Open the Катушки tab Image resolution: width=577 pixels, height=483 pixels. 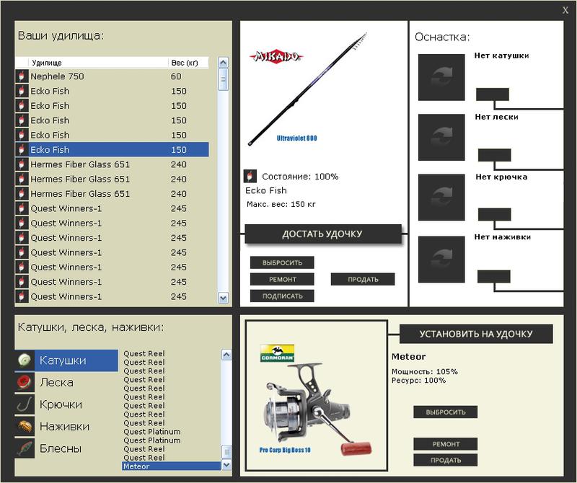[x=66, y=360]
